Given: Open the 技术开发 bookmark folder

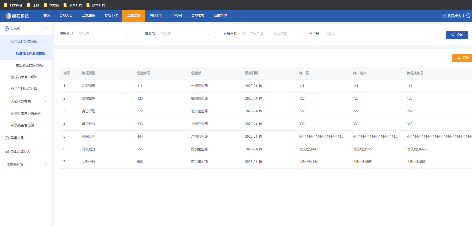Looking at the screenshot, I should [96, 5].
